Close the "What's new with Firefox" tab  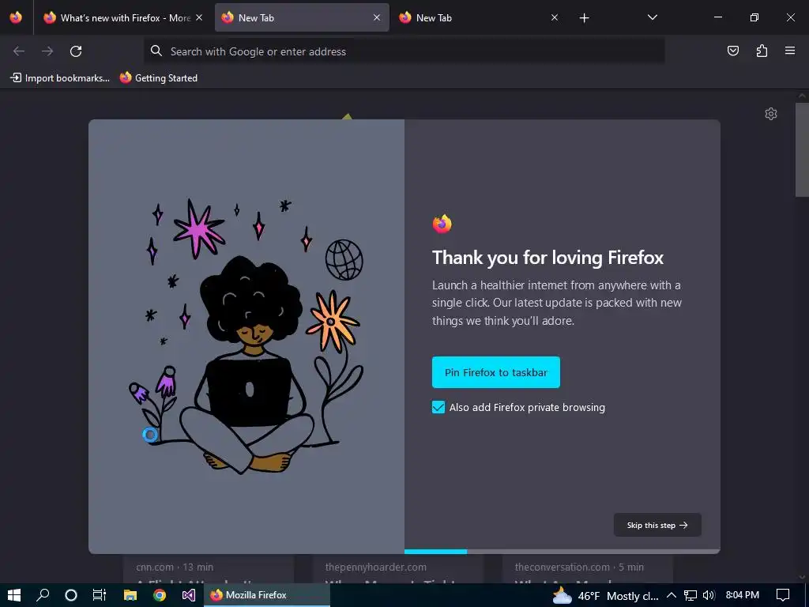click(x=199, y=17)
